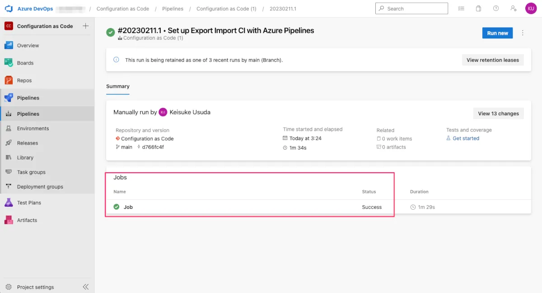
Task: Open Repos from the sidebar
Action: 9,80
